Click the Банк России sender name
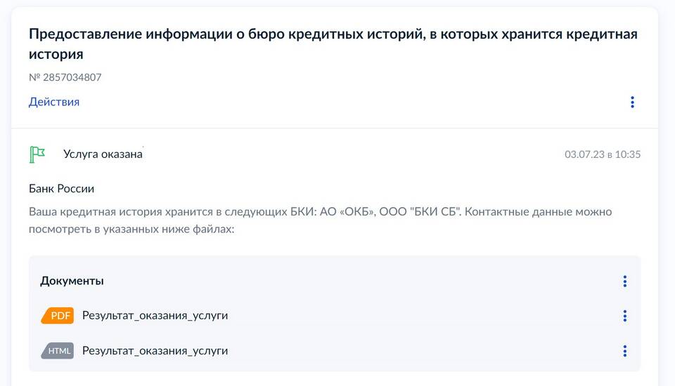Viewport: 675px width, 386px height. (62, 189)
